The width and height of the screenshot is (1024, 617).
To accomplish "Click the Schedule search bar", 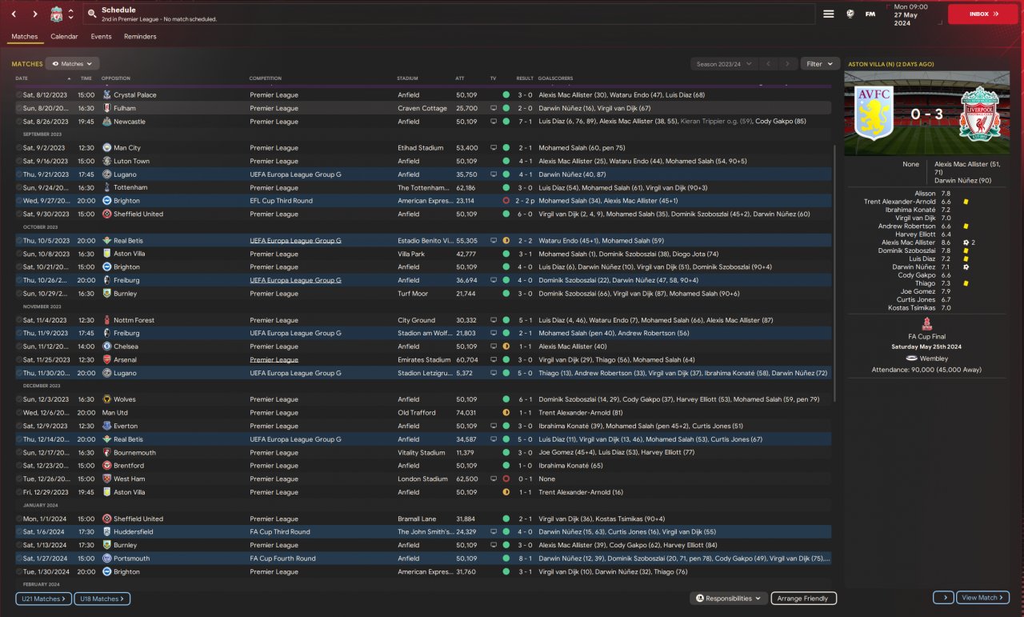I will pos(449,14).
